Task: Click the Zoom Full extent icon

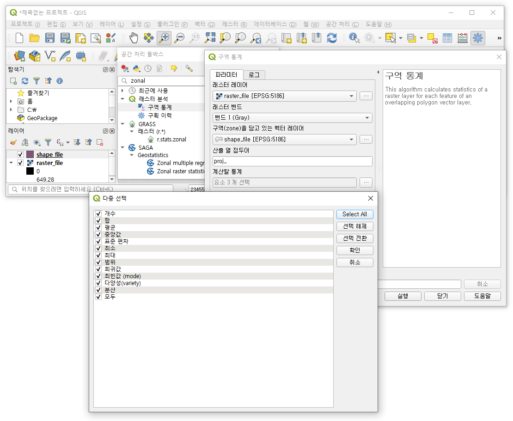Action: click(210, 38)
